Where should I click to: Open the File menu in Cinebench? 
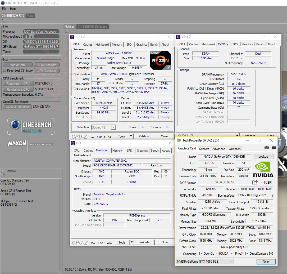point(4,8)
